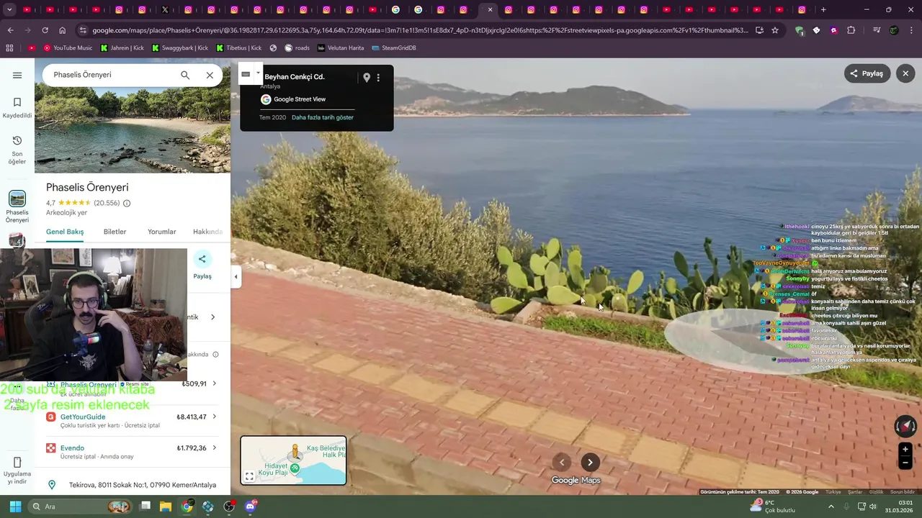Expand the ₺1.792,36 Evendo chevron
Viewport: 922px width, 518px height.
click(214, 447)
